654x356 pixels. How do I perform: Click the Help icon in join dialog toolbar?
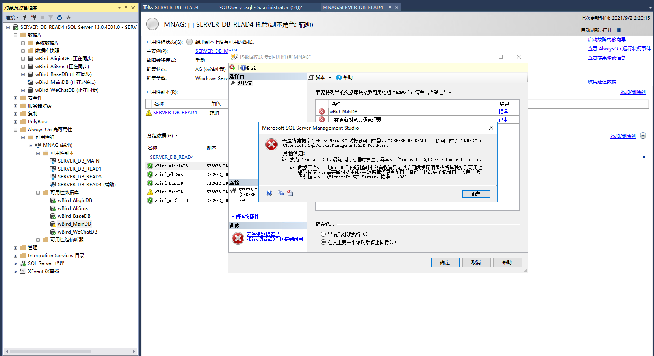339,78
